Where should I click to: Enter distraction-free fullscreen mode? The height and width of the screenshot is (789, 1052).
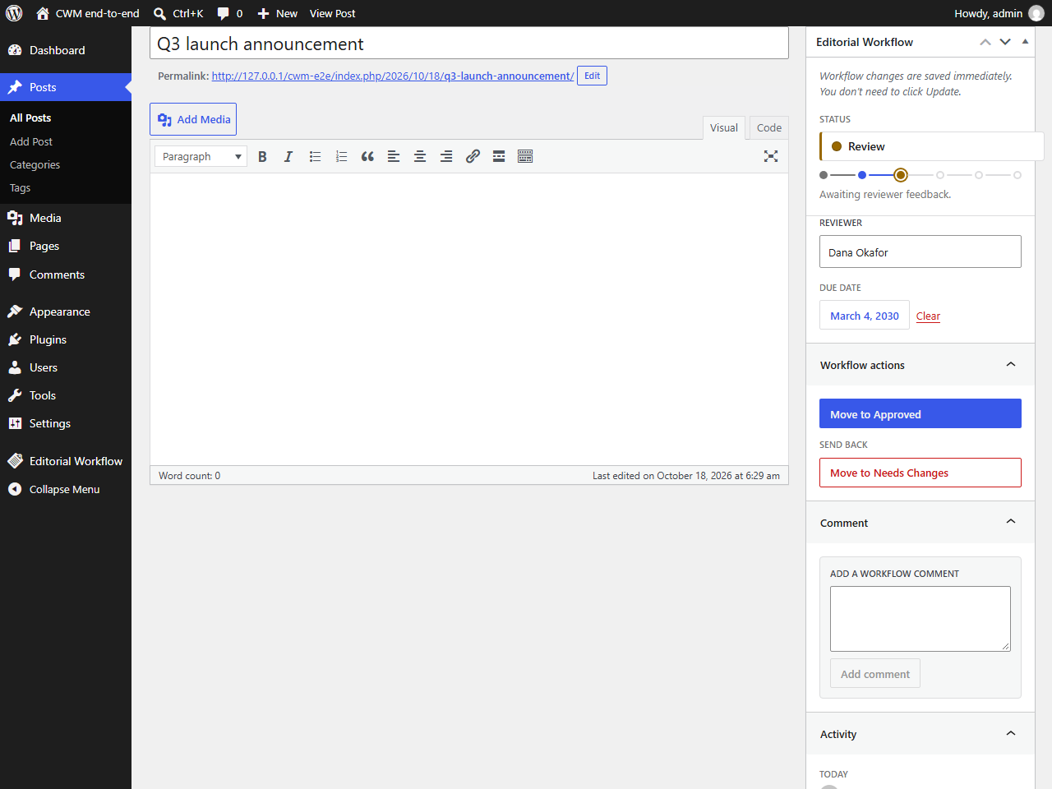coord(771,156)
